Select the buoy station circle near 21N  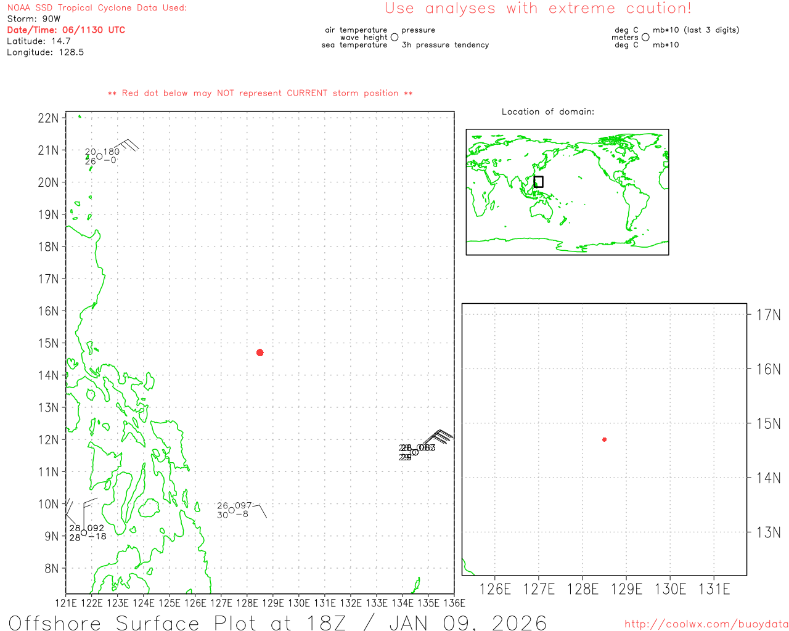(x=99, y=157)
